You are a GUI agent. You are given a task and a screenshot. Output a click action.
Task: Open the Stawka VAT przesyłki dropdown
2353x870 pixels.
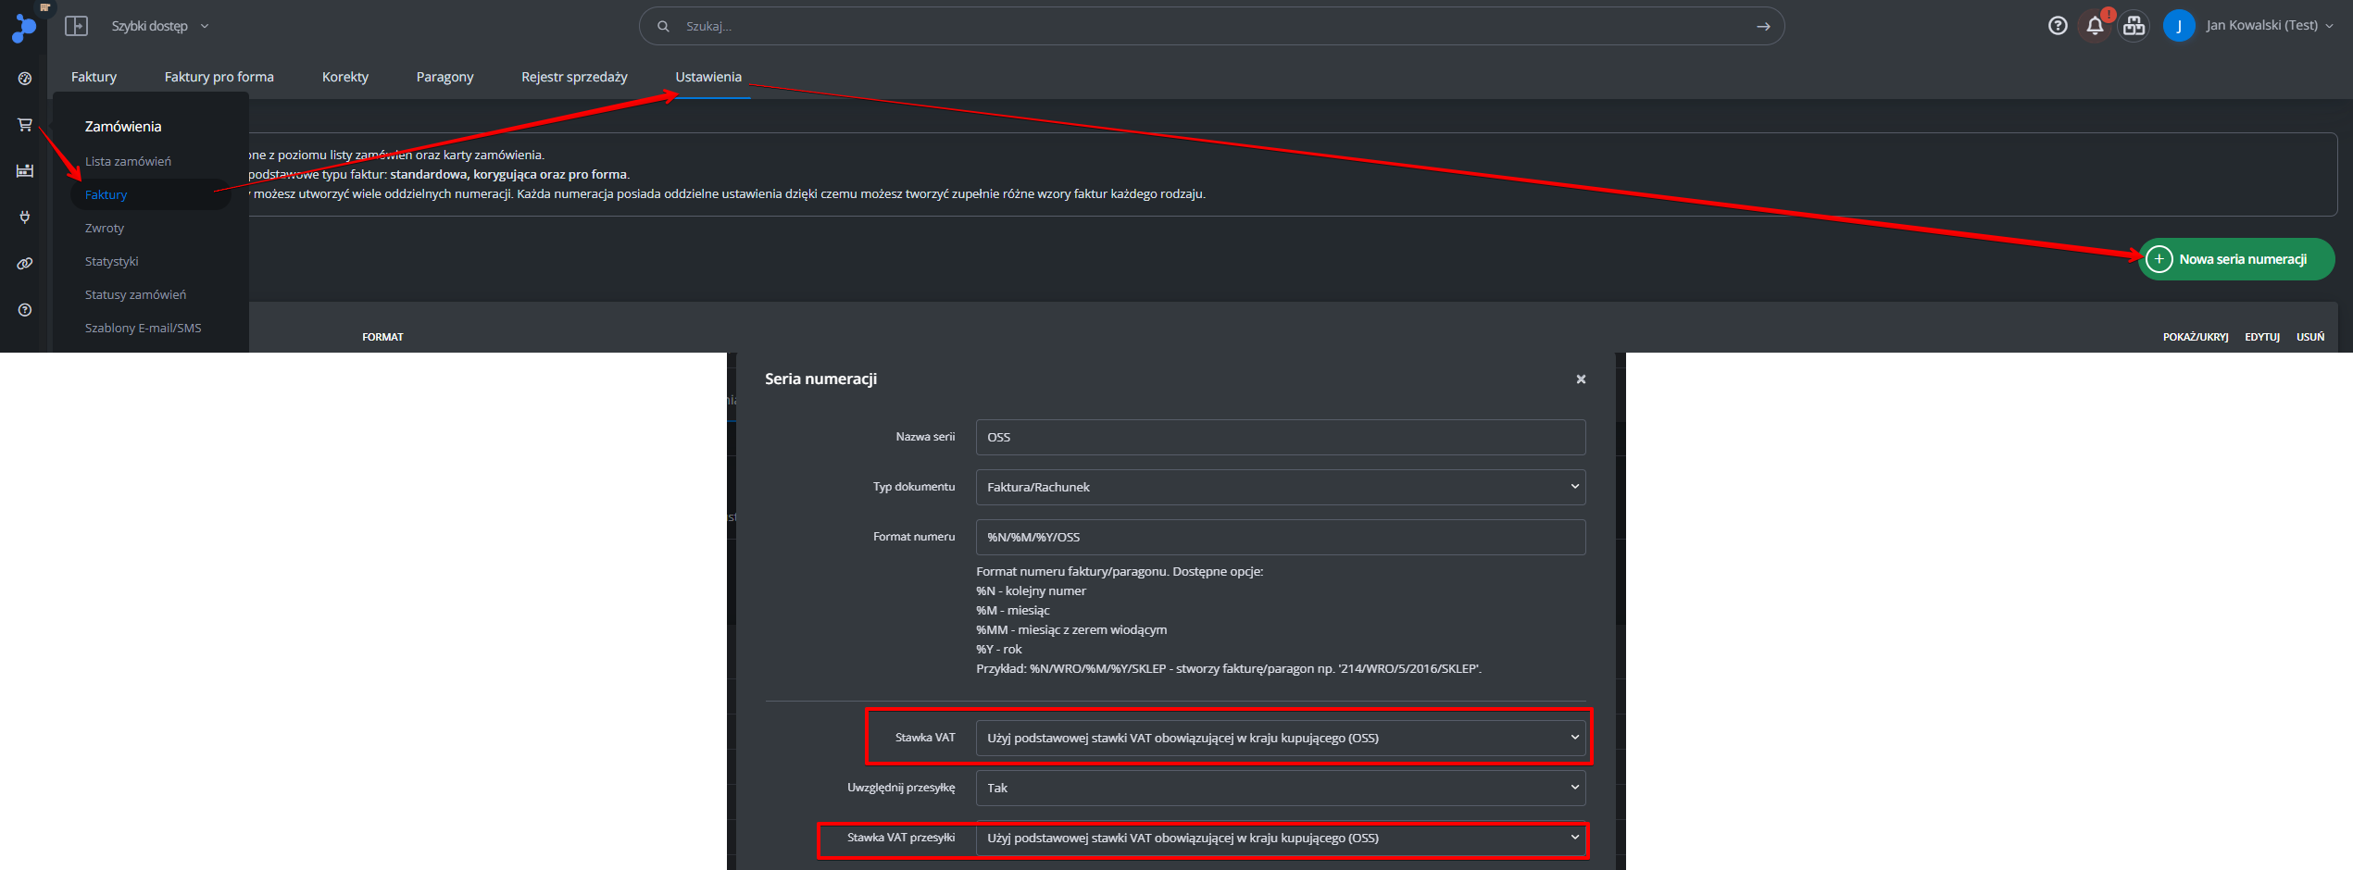[x=1280, y=838]
